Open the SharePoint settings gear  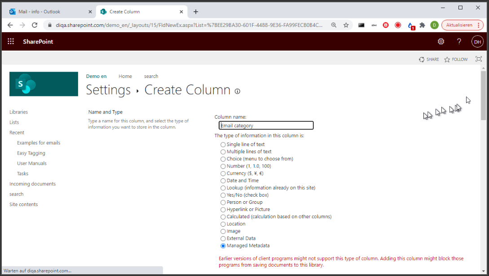(441, 42)
